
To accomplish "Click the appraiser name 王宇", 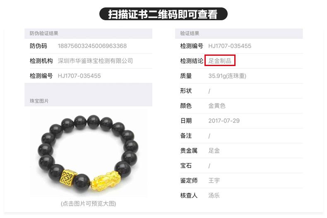I will [214, 180].
